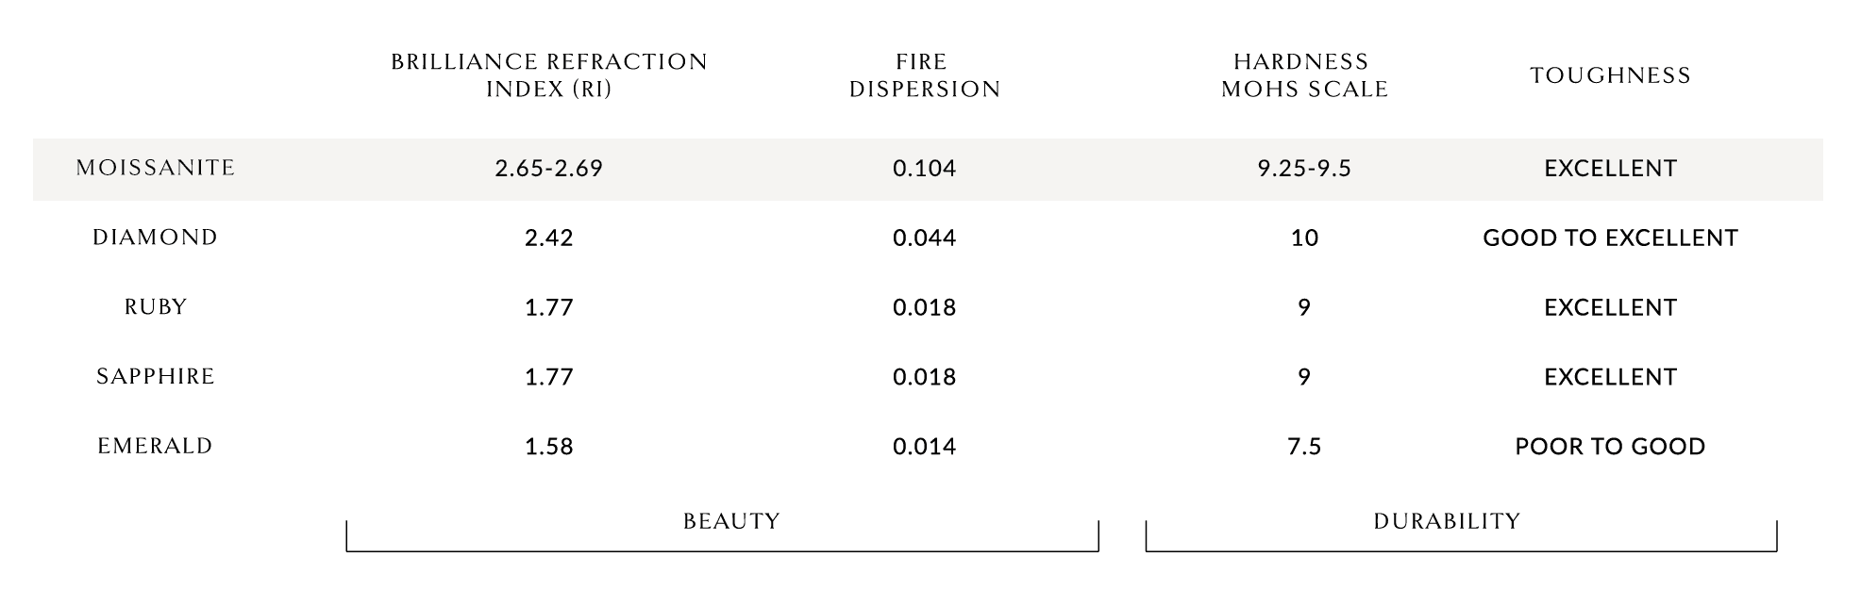Screen dimensions: 1861x606
Task: Click Diamond hardness value 10
Action: pyautogui.click(x=1304, y=237)
